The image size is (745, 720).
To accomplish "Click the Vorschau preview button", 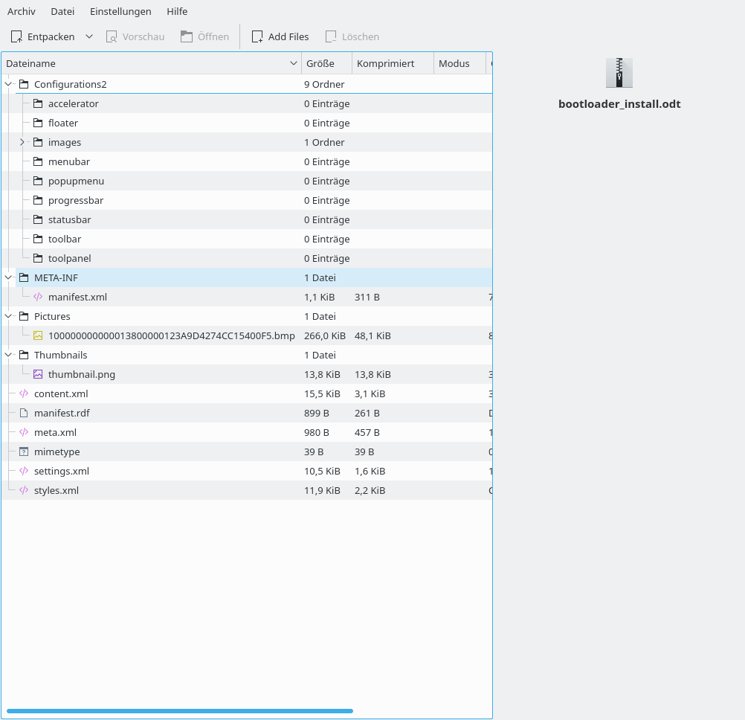I will coord(135,36).
